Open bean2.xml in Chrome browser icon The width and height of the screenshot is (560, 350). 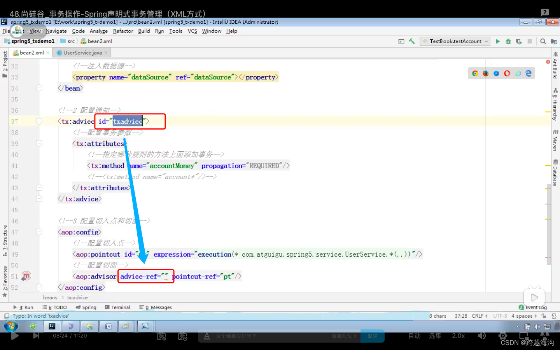pos(475,73)
